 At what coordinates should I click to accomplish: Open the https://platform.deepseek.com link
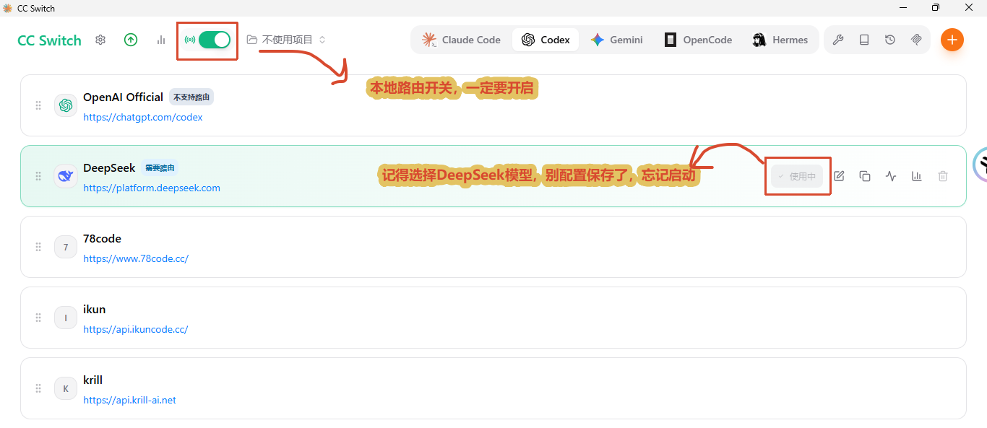(152, 188)
